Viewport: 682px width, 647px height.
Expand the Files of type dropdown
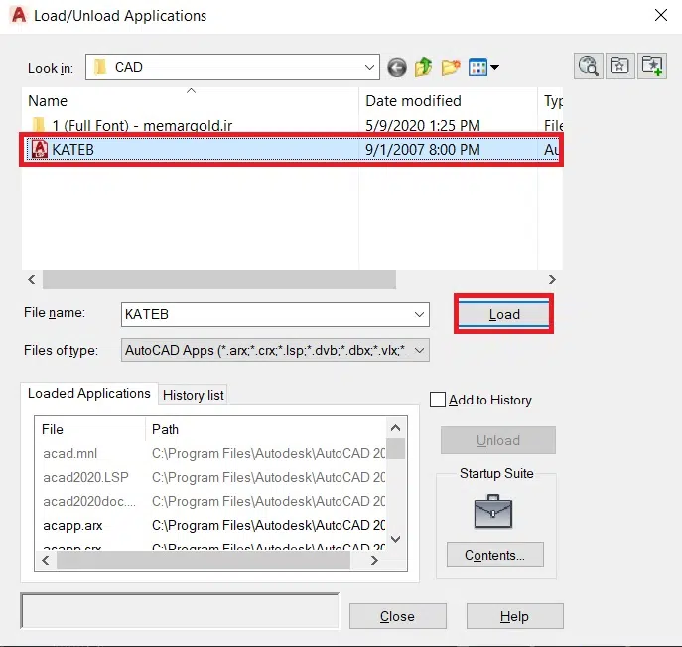point(419,350)
